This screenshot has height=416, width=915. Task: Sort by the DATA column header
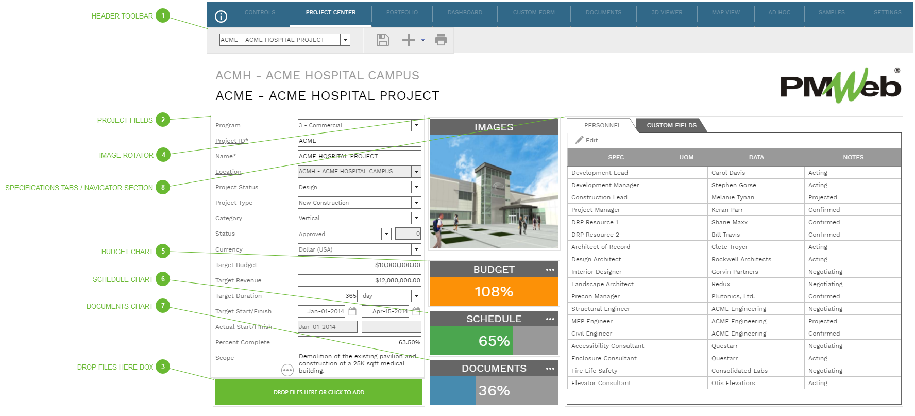[756, 157]
